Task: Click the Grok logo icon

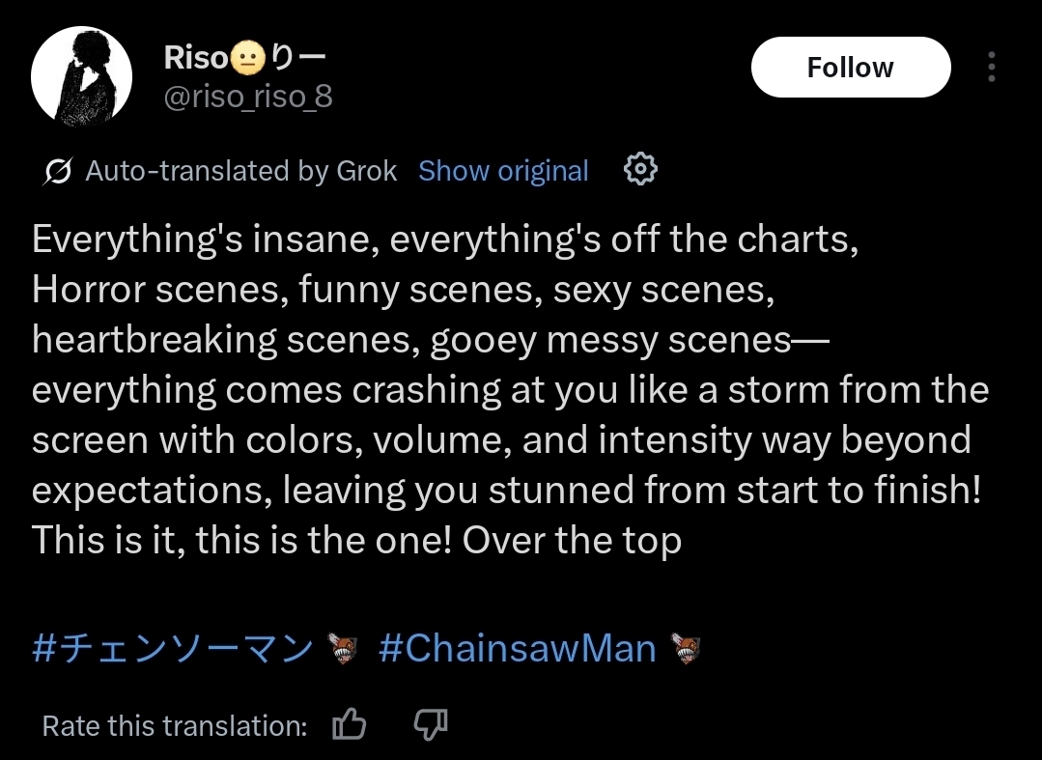Action: coord(58,172)
